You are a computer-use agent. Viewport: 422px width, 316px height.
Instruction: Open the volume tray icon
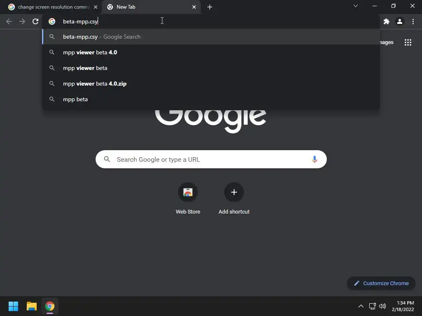pos(382,306)
